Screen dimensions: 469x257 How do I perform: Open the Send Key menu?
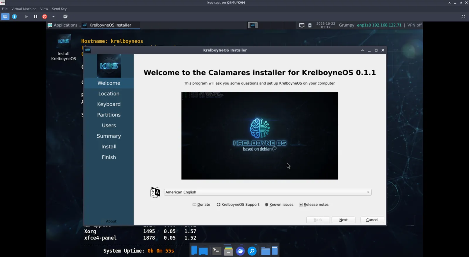coord(59,9)
